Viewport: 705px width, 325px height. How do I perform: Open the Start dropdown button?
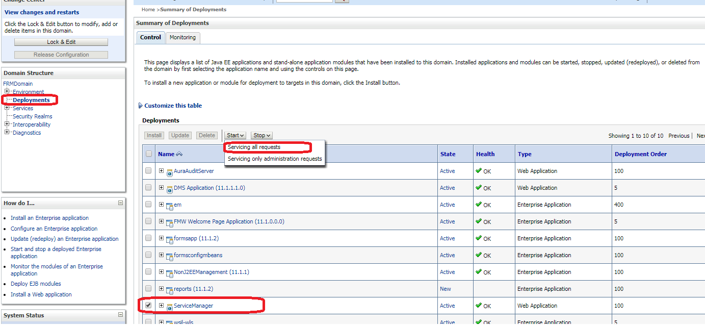click(236, 135)
